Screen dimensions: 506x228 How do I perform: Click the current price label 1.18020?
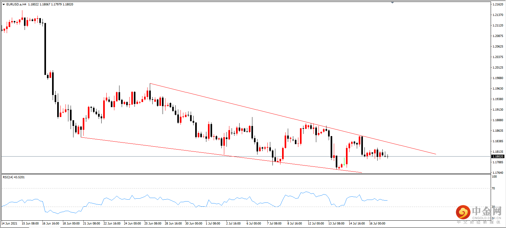point(498,157)
